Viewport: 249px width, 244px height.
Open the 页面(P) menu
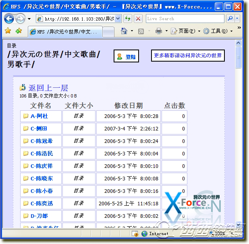pyautogui.click(x=185, y=31)
